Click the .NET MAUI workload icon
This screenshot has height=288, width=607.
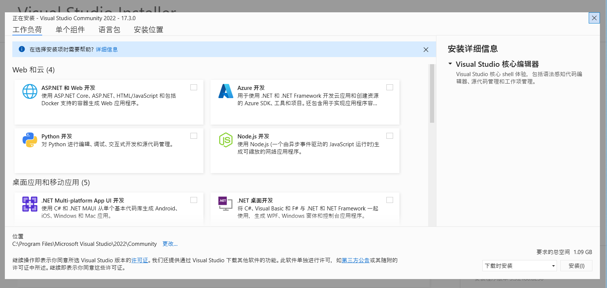[x=30, y=204]
